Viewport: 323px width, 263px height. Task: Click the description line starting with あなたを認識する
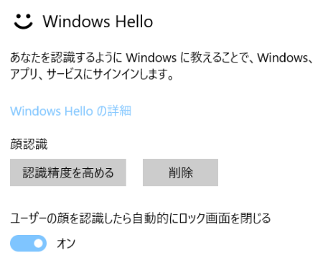coord(161,57)
